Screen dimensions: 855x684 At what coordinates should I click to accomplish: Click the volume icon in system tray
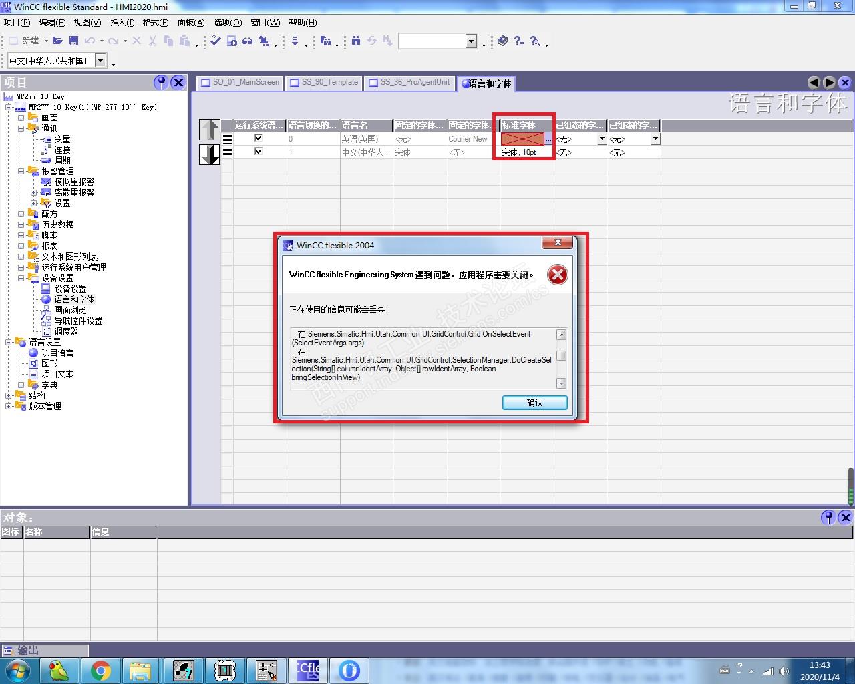tap(782, 671)
